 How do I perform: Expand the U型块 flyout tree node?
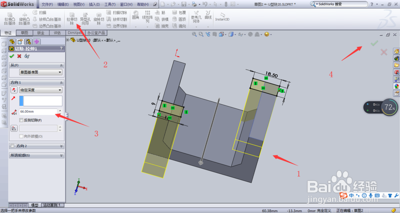(68, 40)
